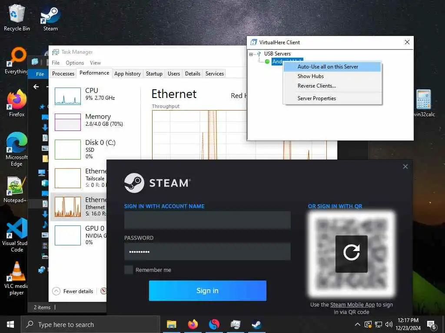Click the third taskbar app with red-blue swirl icon
The image size is (445, 333).
point(214,324)
